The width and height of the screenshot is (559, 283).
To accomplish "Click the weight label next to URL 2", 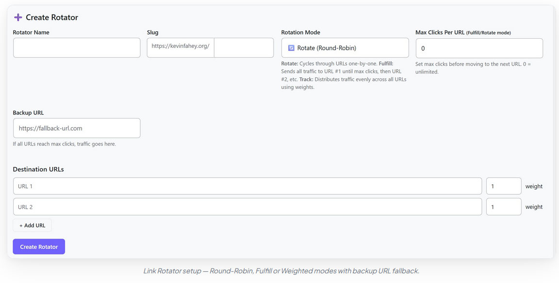I will [534, 207].
